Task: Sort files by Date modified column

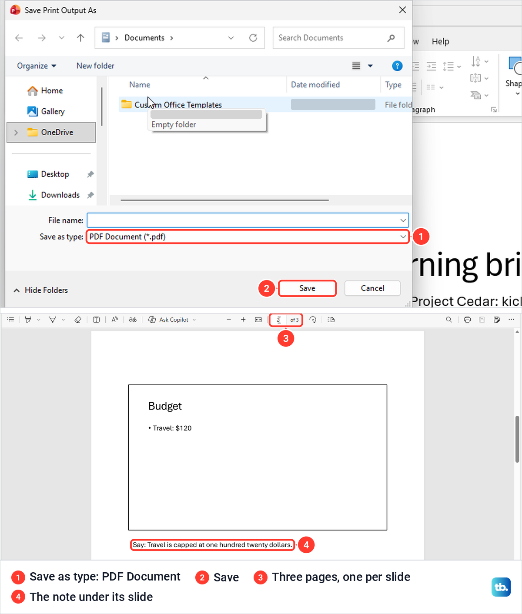Action: tap(315, 85)
